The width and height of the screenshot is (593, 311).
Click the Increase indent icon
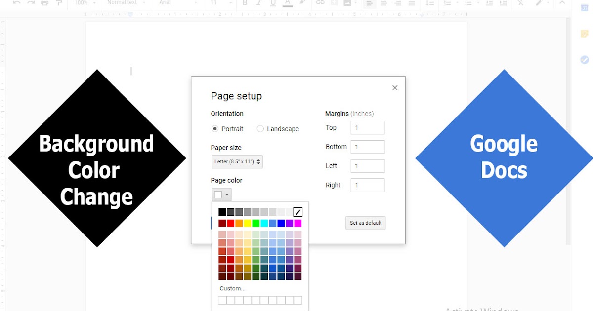tap(503, 2)
